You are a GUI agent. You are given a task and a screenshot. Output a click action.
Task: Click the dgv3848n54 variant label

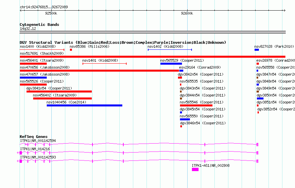(x=276, y=81)
